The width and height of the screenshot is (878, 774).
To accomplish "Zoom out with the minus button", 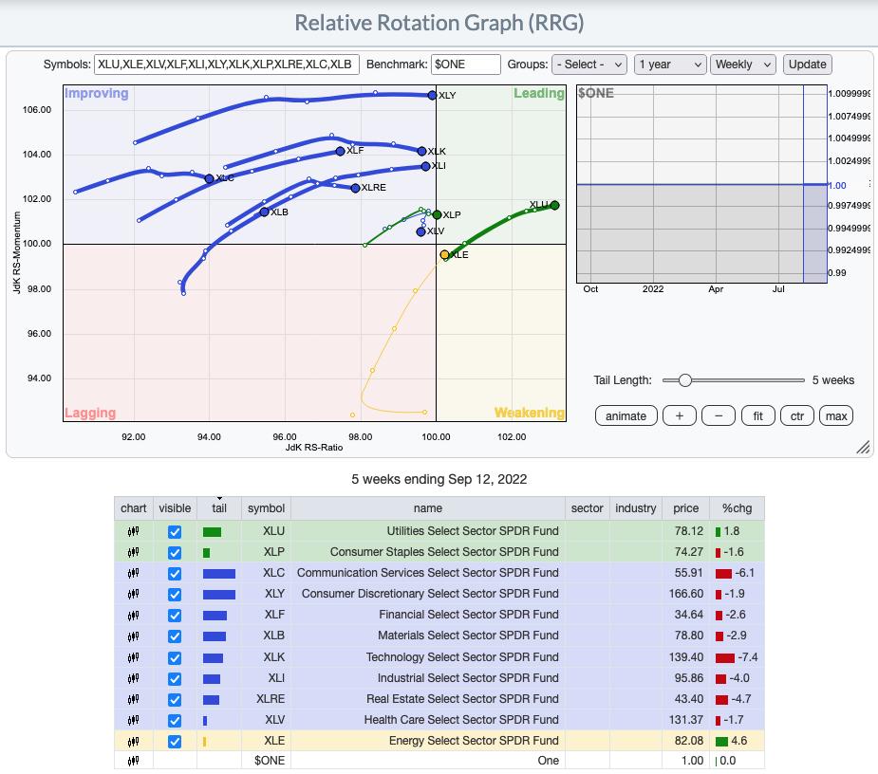I will click(x=719, y=415).
